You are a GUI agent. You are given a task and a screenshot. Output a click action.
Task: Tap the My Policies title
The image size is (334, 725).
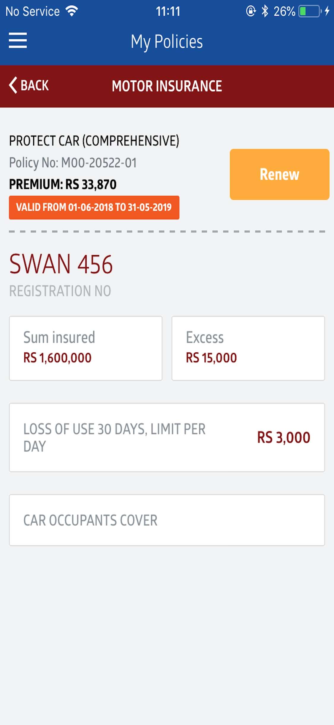point(167,42)
